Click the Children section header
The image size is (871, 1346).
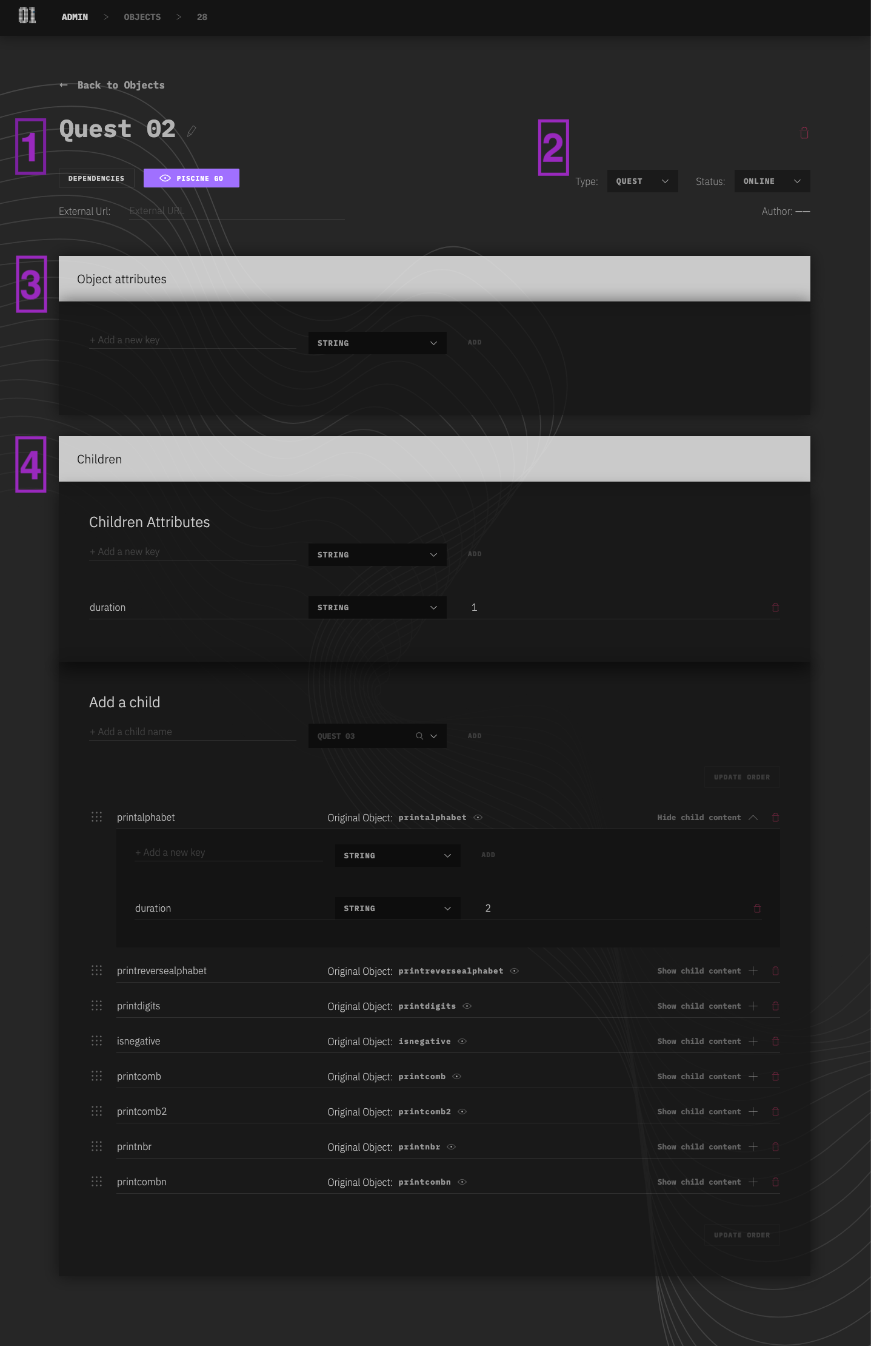pos(435,459)
